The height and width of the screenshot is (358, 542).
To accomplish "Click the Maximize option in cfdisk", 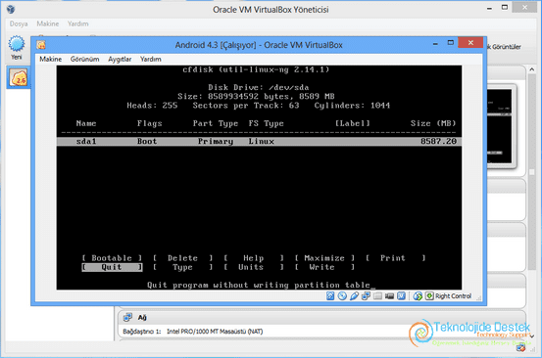I will point(324,258).
